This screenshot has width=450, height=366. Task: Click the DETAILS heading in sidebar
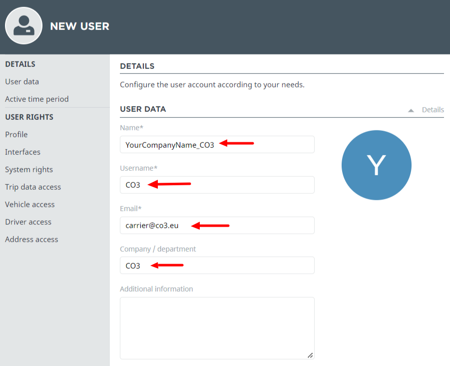[20, 64]
